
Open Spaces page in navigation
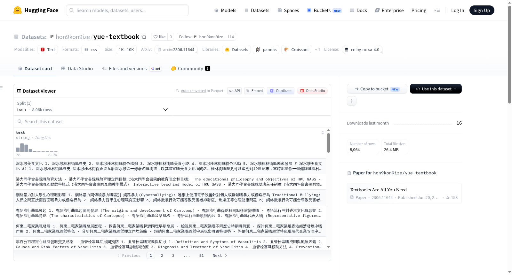pyautogui.click(x=288, y=11)
